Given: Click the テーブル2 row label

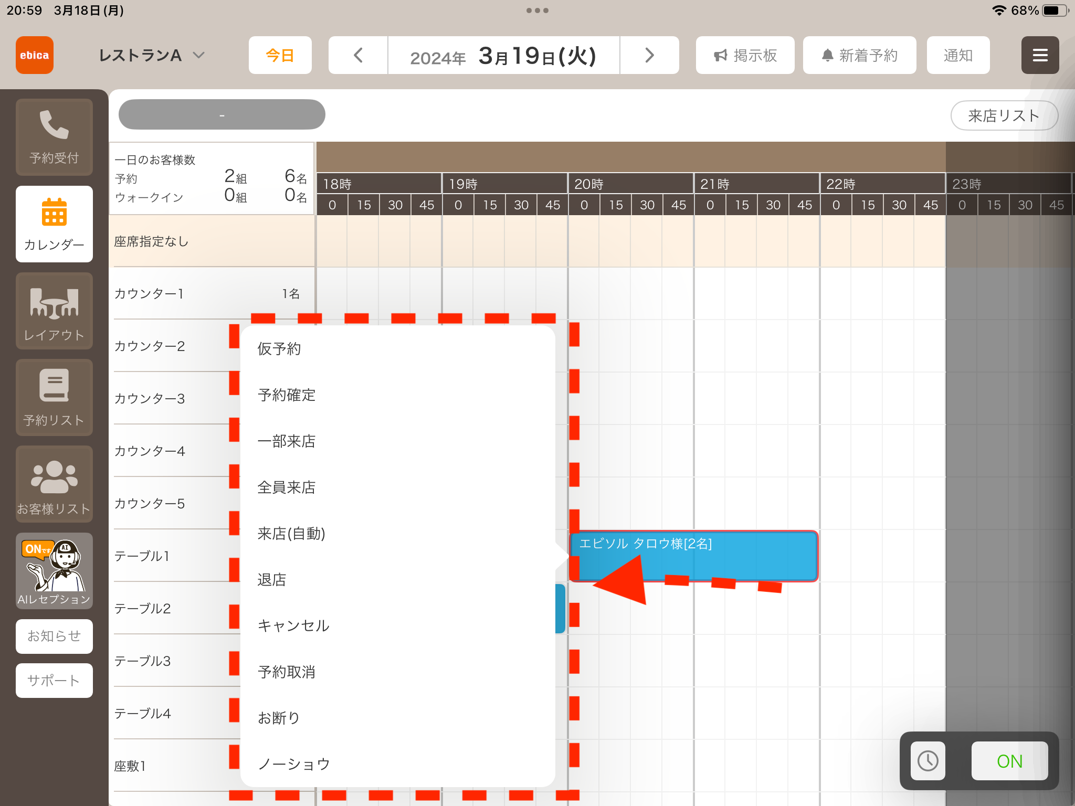Looking at the screenshot, I should point(142,608).
